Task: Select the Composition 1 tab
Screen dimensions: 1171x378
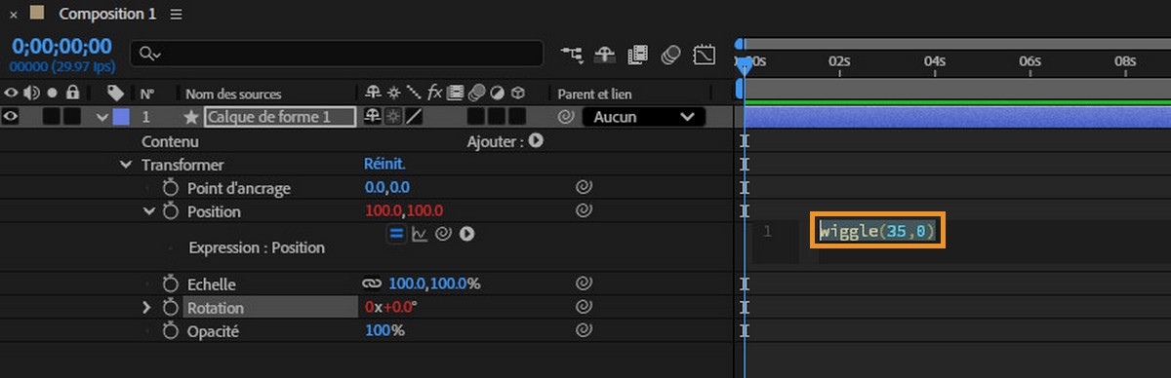Action: click(x=106, y=15)
